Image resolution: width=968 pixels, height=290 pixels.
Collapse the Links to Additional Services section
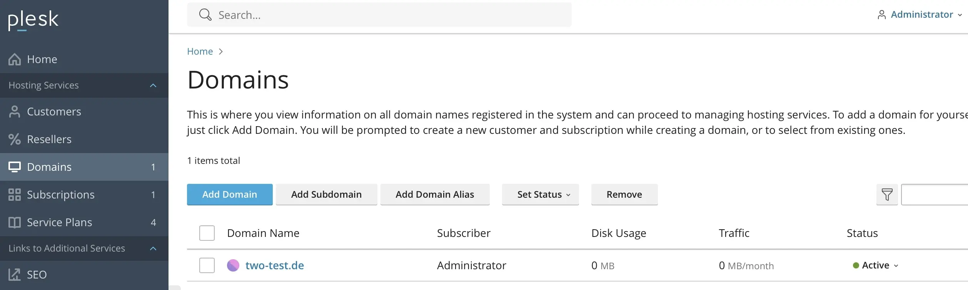[153, 248]
